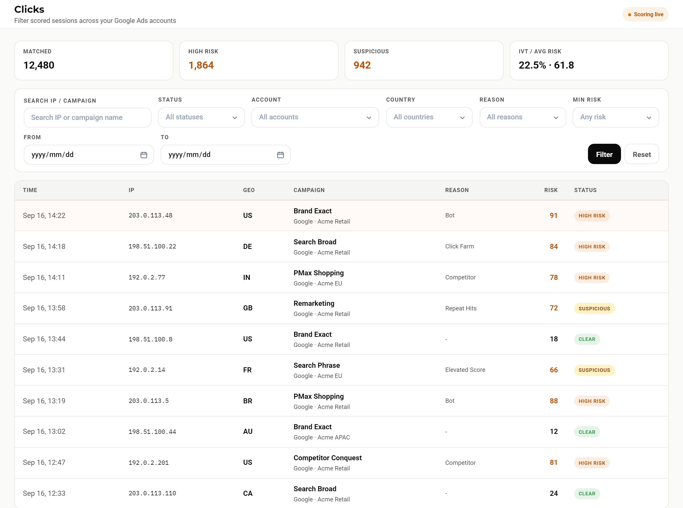
Task: Click IP address 198.51.100.22
Action: pos(152,246)
